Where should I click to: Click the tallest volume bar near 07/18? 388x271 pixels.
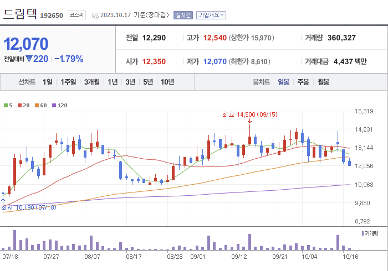tap(14, 240)
